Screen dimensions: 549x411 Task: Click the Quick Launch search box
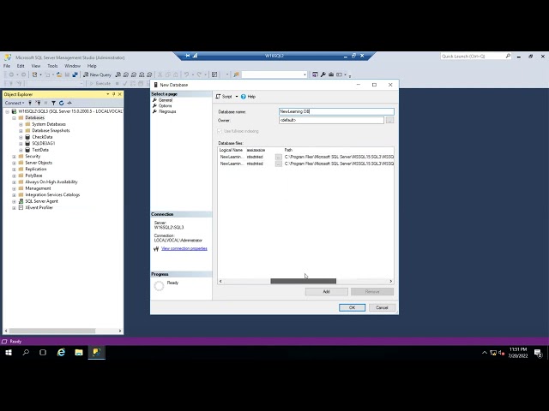click(x=475, y=57)
